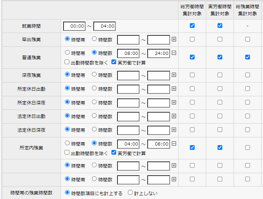Check 総残業時間 checkbox for 深夜残業

[x=247, y=75]
